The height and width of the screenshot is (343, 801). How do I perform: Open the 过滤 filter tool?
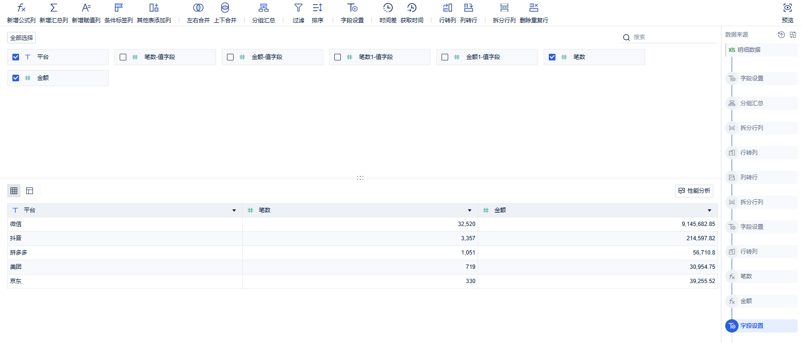coord(298,8)
